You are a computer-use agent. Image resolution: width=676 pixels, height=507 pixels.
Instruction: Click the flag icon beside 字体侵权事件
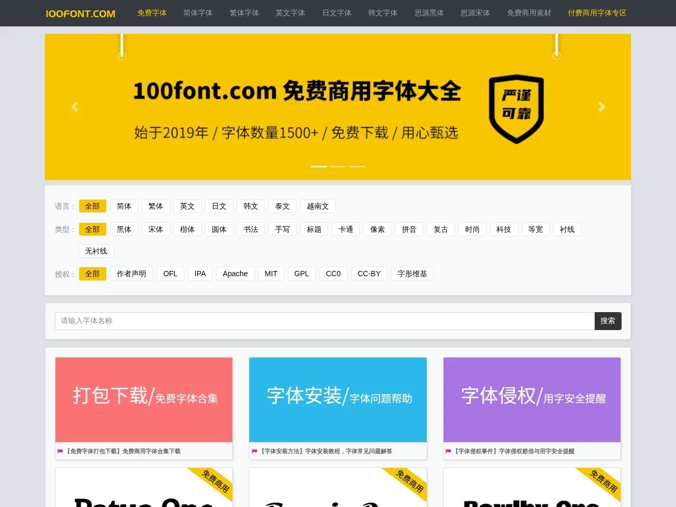(x=448, y=451)
